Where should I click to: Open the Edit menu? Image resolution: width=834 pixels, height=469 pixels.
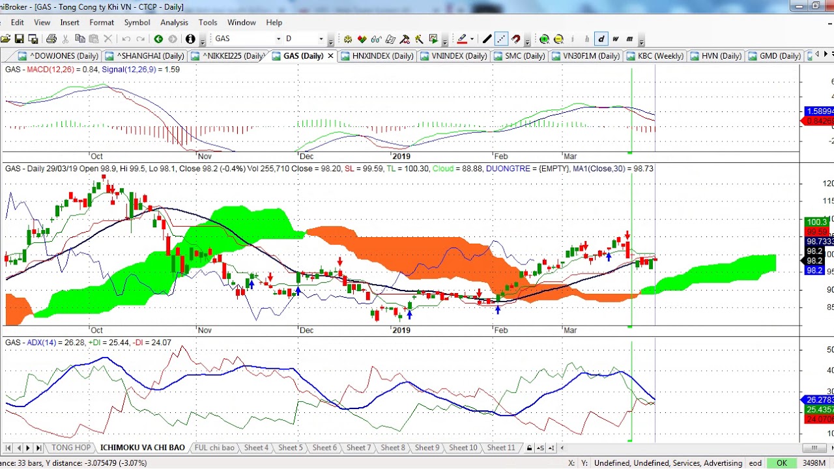tap(18, 22)
